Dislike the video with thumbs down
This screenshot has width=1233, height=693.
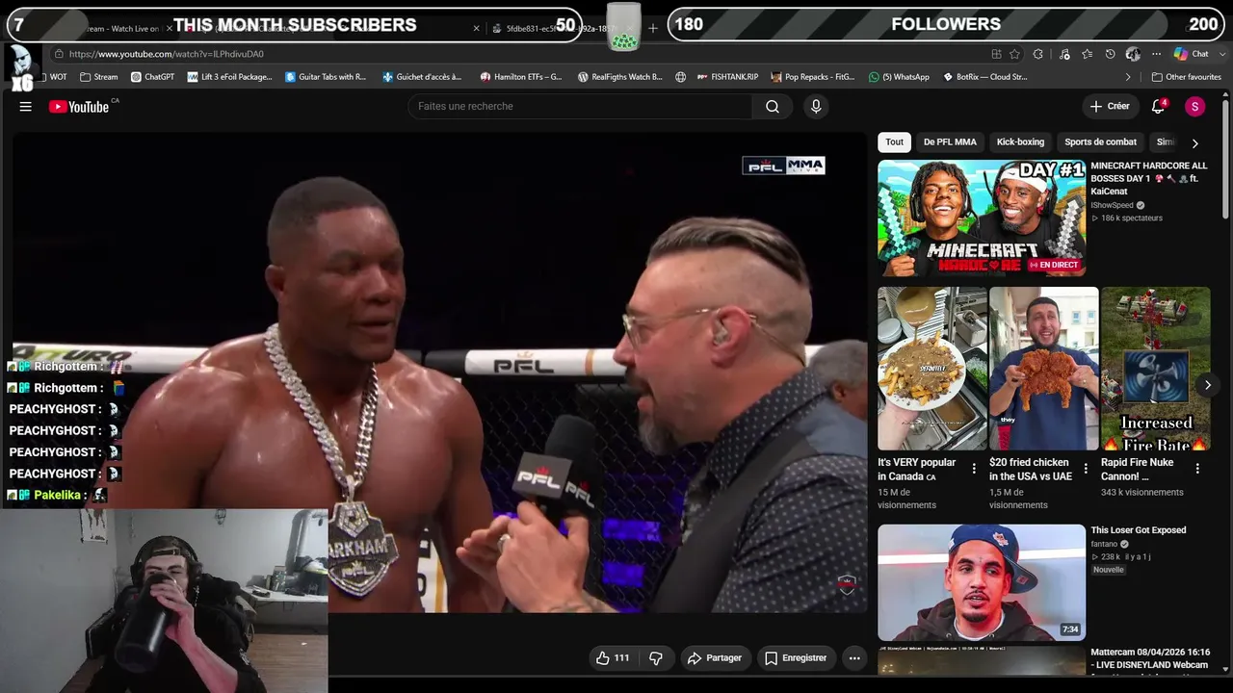click(x=656, y=658)
